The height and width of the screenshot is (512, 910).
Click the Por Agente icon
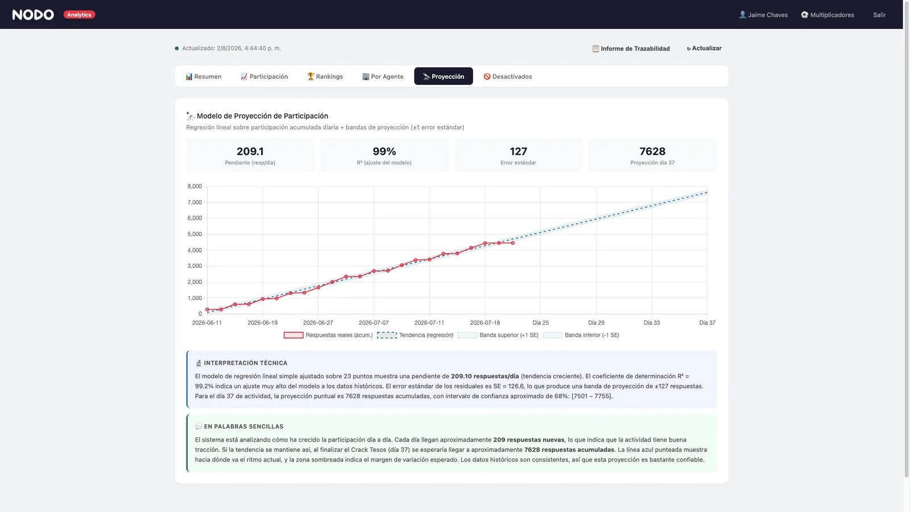(366, 76)
